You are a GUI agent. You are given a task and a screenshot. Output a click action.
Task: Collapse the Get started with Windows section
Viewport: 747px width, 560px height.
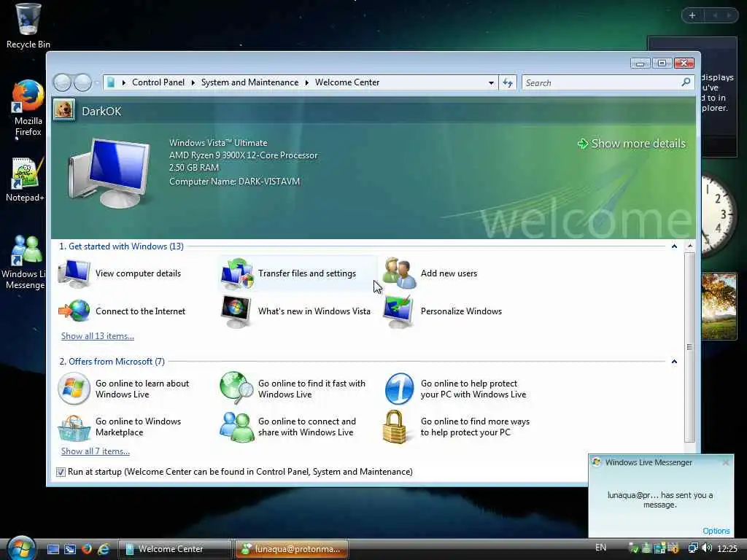pyautogui.click(x=674, y=246)
